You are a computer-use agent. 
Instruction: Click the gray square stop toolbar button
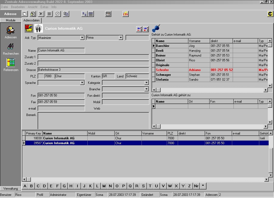tap(49, 14)
